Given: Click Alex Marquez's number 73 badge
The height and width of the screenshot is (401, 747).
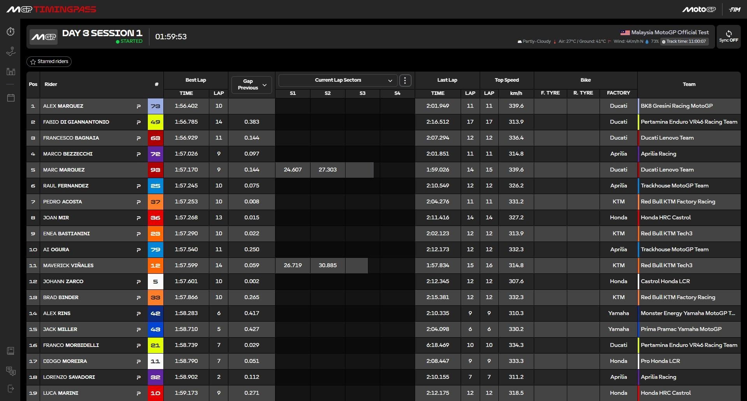Looking at the screenshot, I should [x=156, y=106].
